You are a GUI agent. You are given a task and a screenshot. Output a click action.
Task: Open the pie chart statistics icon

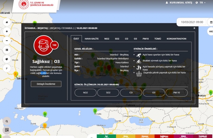click(7, 59)
